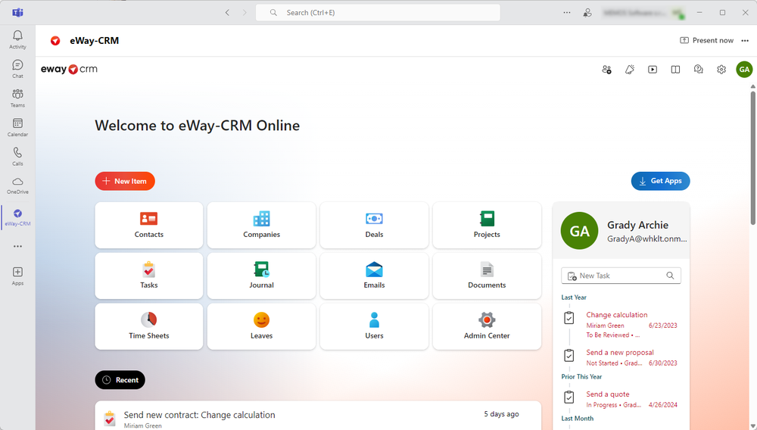Expand more apps ellipsis in Teams sidebar

pyautogui.click(x=17, y=246)
